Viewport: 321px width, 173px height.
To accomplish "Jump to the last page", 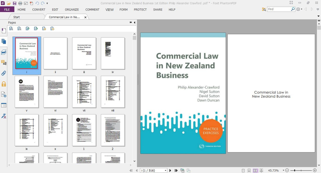I will (176, 170).
